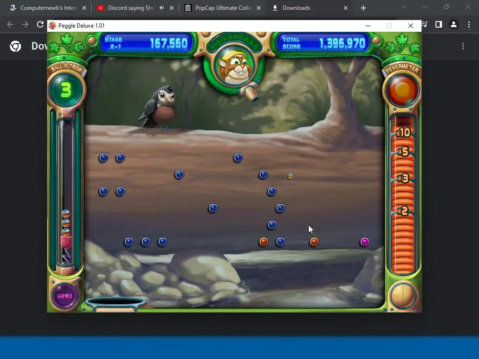Click the top blue peg in the center
Image resolution: width=479 pixels, height=359 pixels.
click(x=238, y=158)
